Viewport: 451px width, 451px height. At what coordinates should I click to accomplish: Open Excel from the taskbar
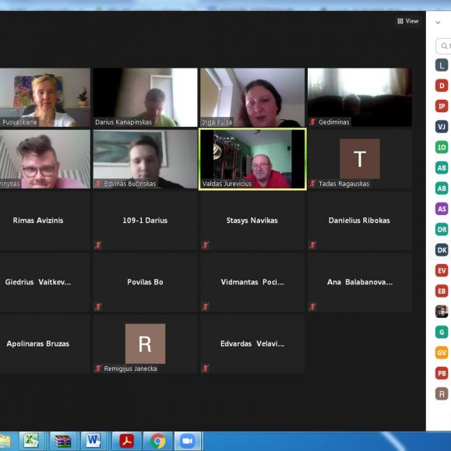(x=31, y=441)
